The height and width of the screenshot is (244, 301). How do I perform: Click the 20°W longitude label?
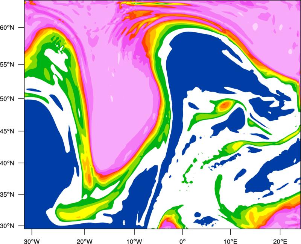pyautogui.click(x=85, y=241)
